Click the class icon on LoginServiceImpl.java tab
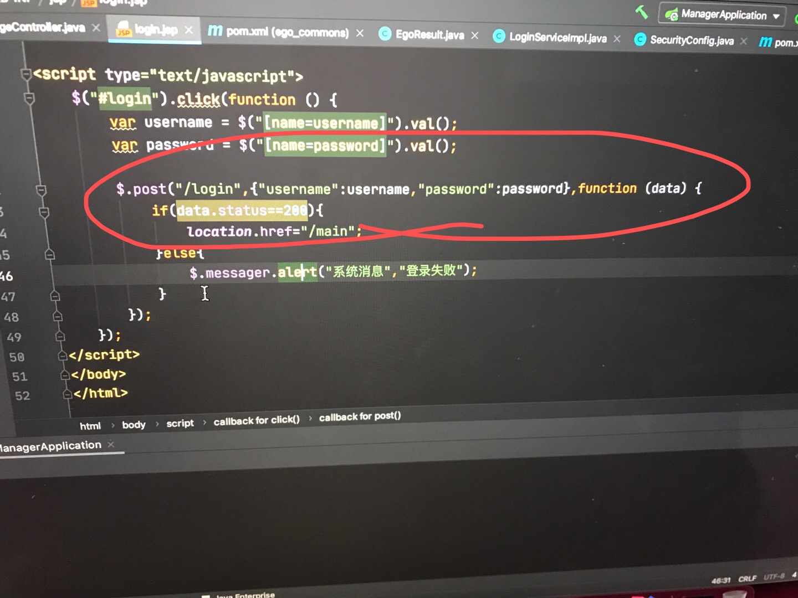This screenshot has width=798, height=598. click(x=499, y=37)
